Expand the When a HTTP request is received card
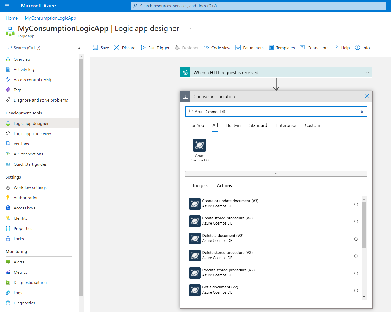This screenshot has width=391, height=312. click(x=276, y=72)
